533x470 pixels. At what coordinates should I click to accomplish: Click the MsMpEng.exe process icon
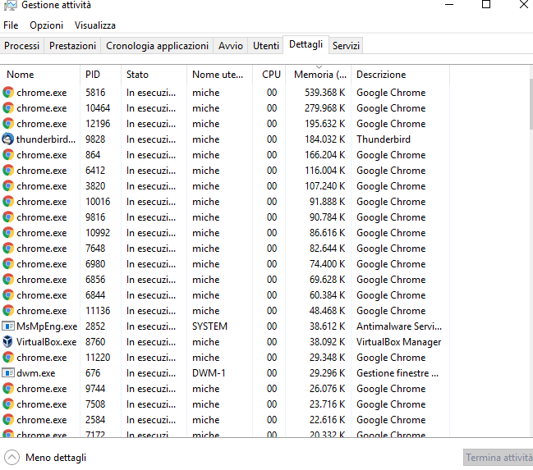tap(8, 326)
